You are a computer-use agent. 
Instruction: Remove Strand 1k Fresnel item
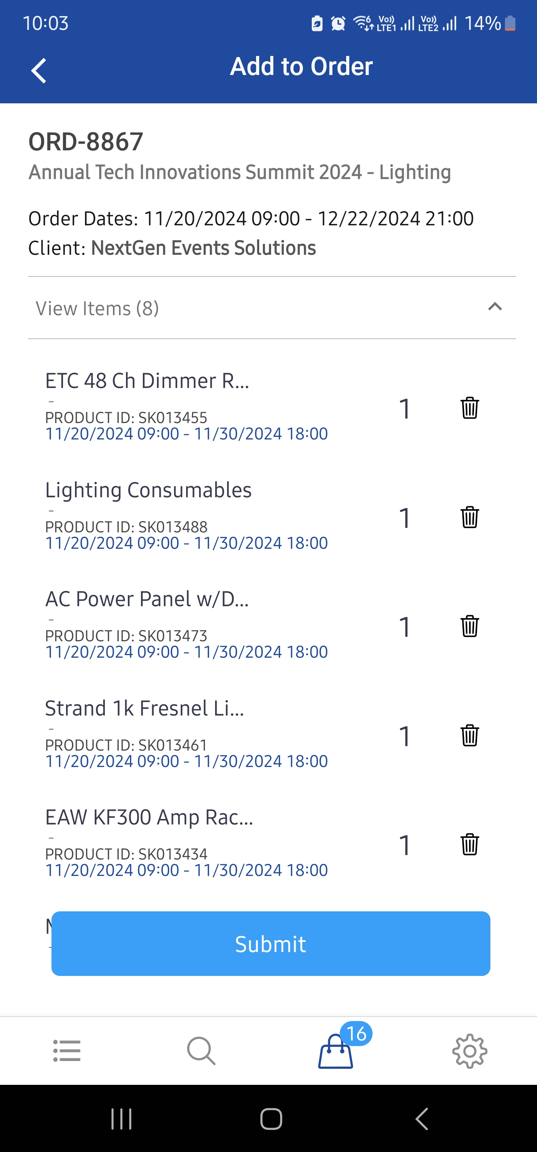click(470, 735)
